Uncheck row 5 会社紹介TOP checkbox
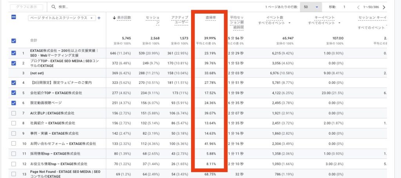 coord(14,93)
